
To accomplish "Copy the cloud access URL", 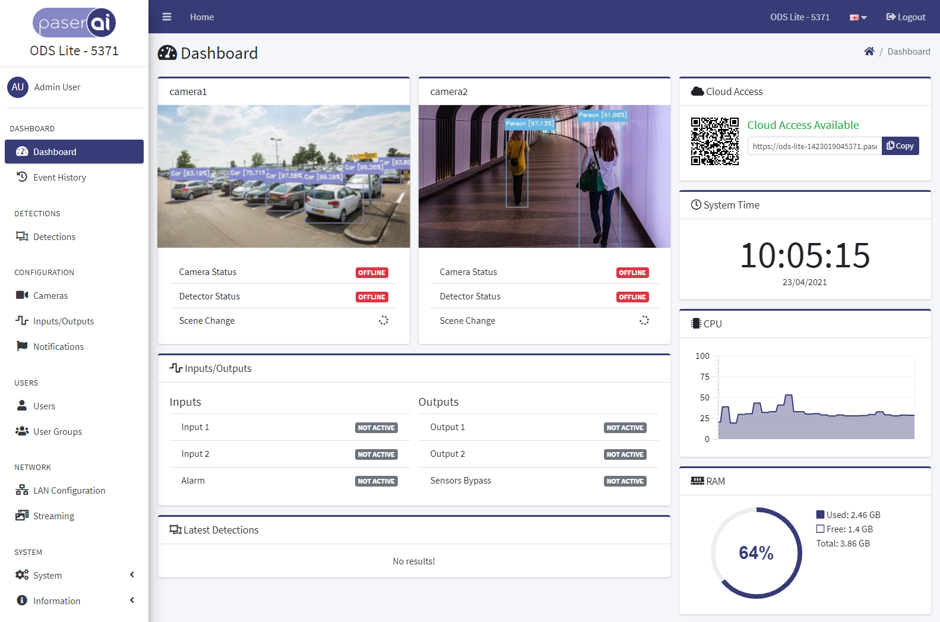I will 900,146.
